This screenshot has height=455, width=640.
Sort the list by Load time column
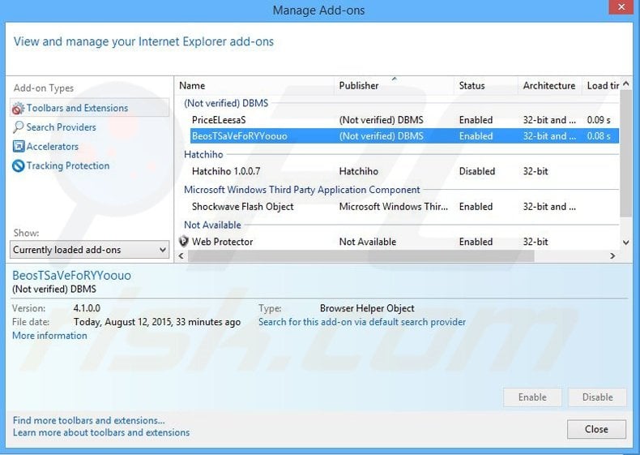pyautogui.click(x=601, y=86)
